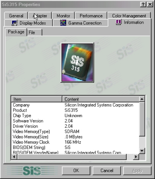
Task: Select the Video Memory(Size) row
Action: [x=75, y=137]
